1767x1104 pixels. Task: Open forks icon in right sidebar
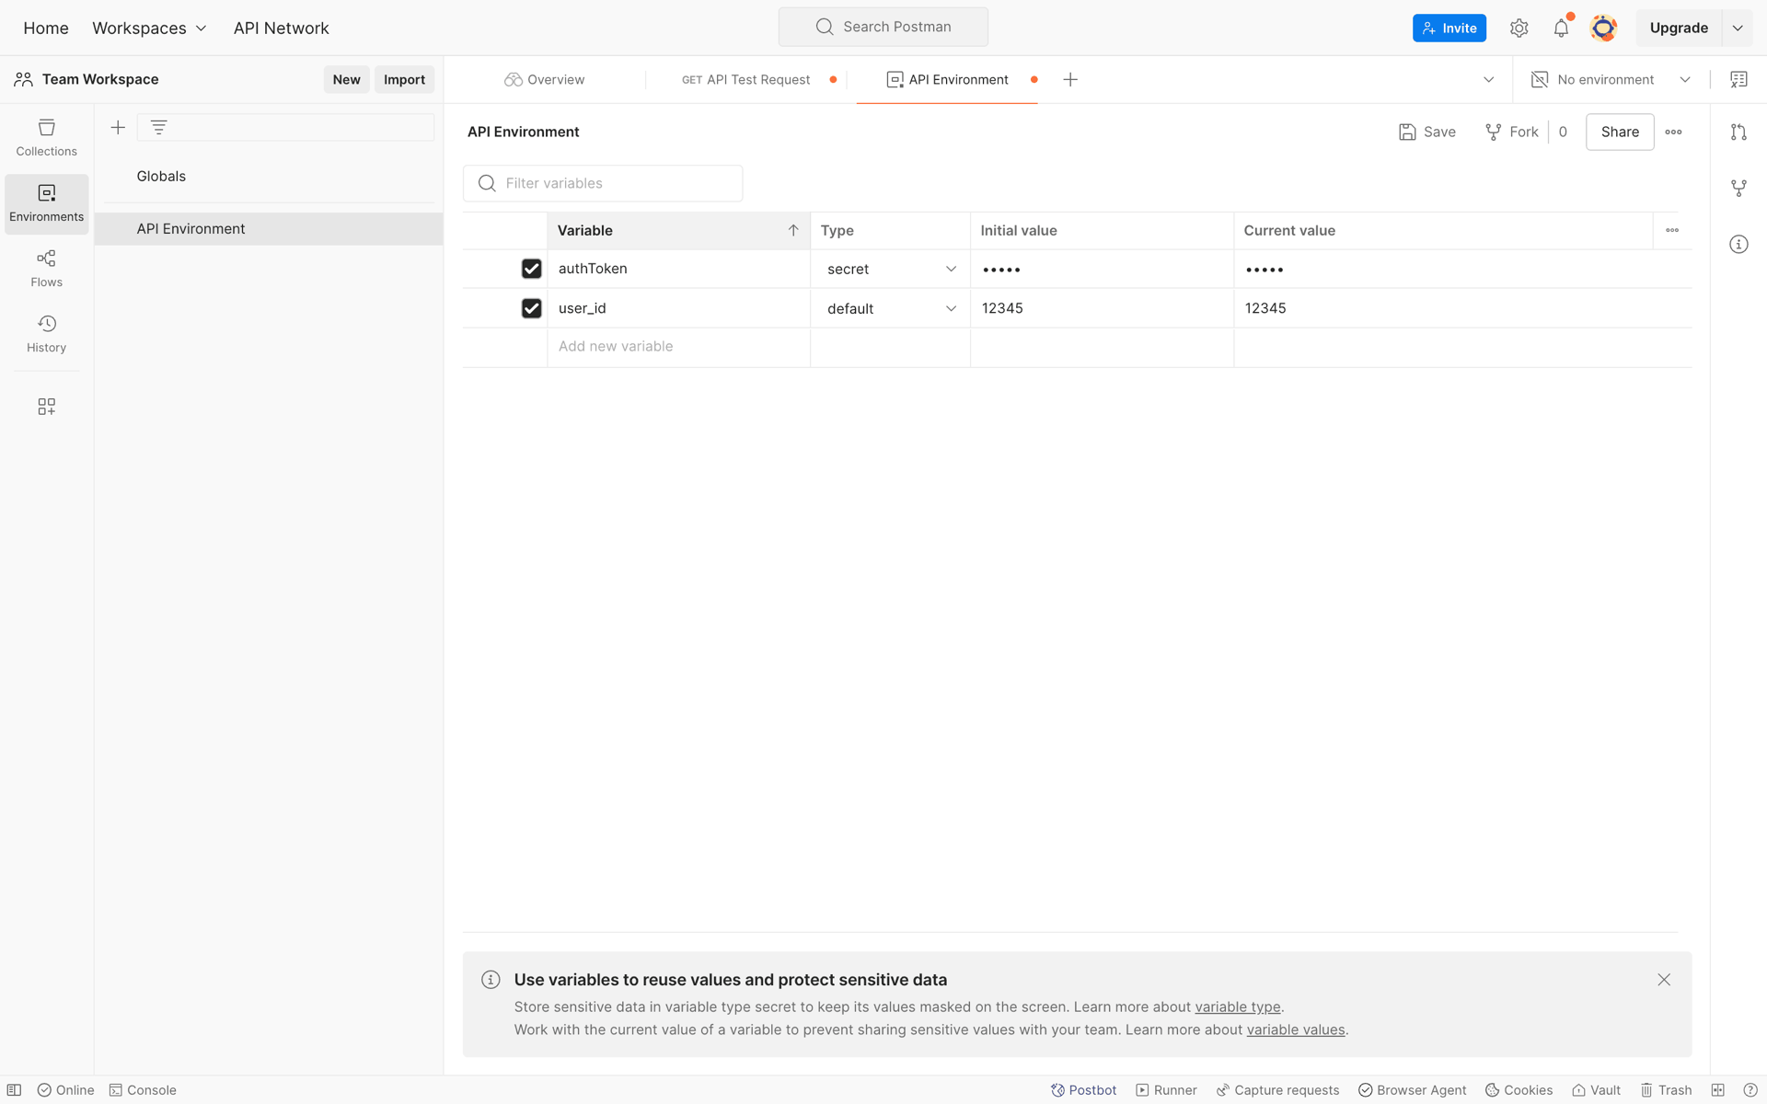(1738, 188)
